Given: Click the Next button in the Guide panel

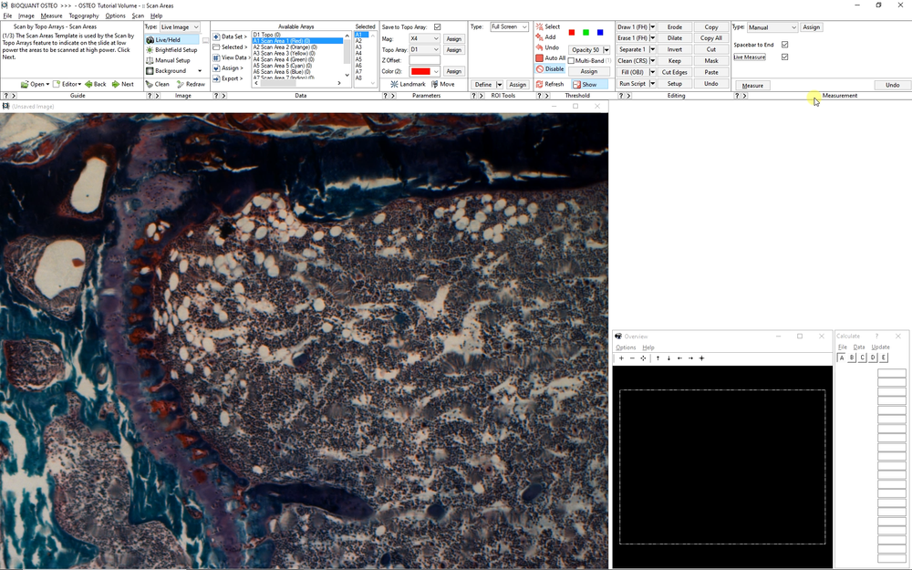Looking at the screenshot, I should tap(123, 83).
